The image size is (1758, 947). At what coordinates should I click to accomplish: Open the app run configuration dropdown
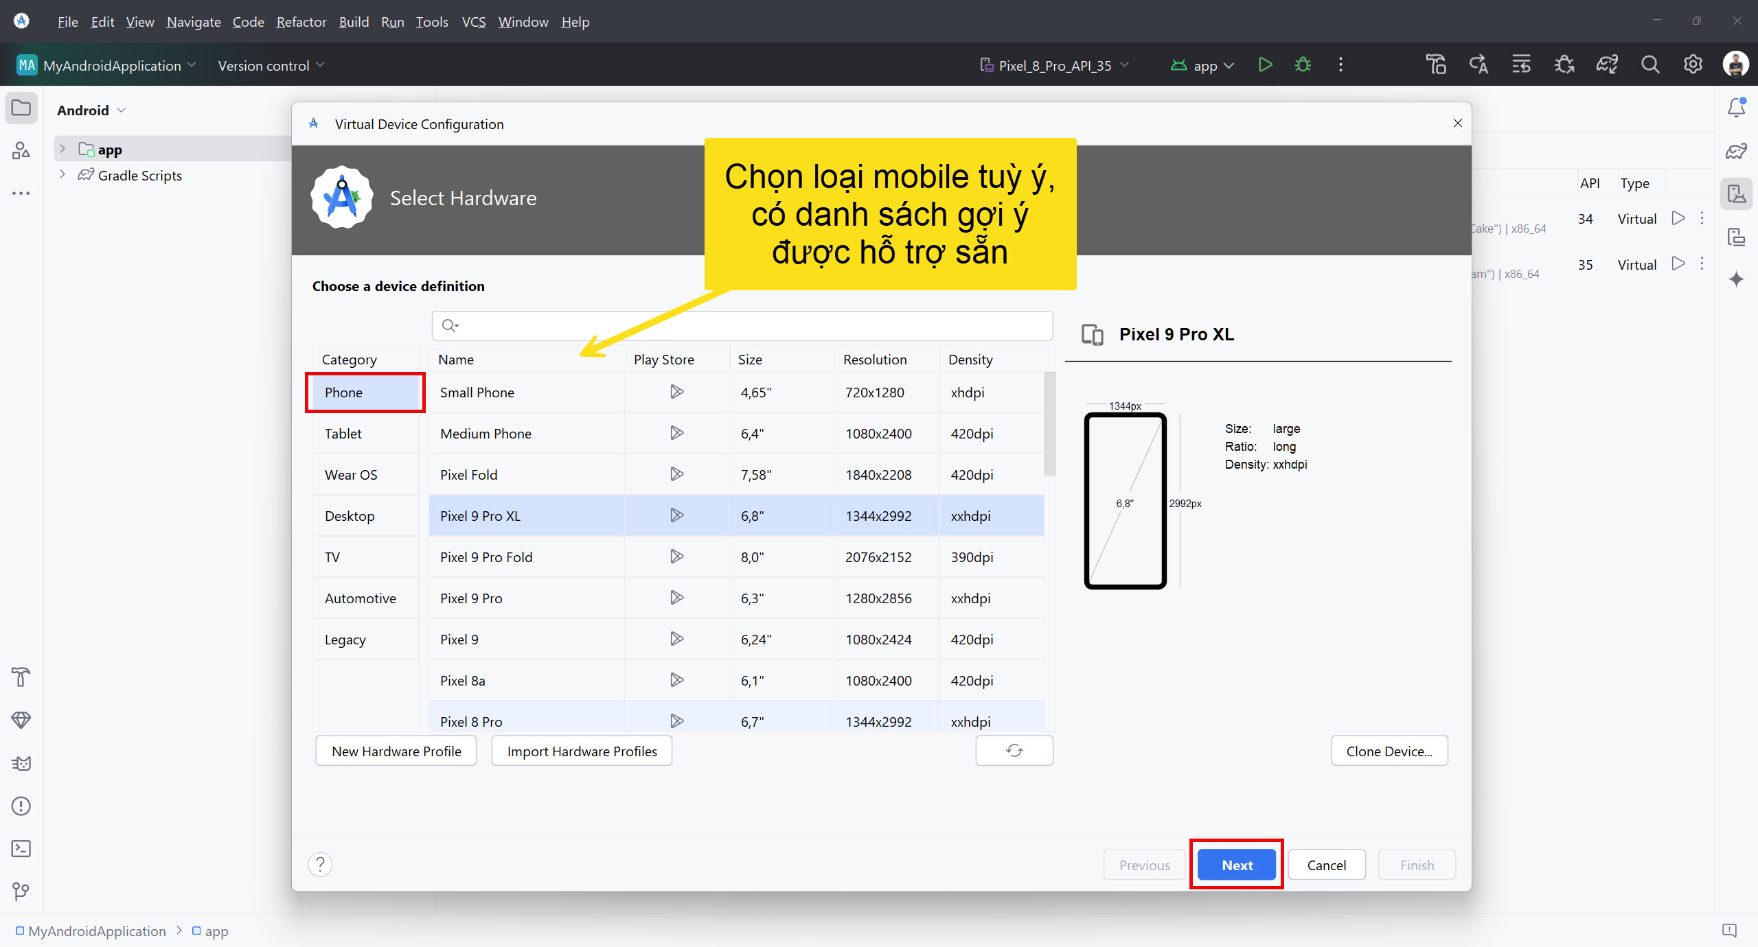pos(1202,65)
